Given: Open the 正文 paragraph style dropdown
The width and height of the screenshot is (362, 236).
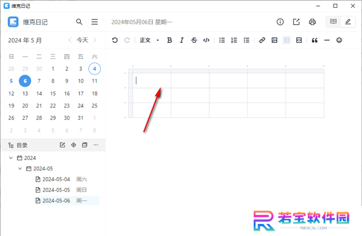Looking at the screenshot, I should tap(150, 40).
